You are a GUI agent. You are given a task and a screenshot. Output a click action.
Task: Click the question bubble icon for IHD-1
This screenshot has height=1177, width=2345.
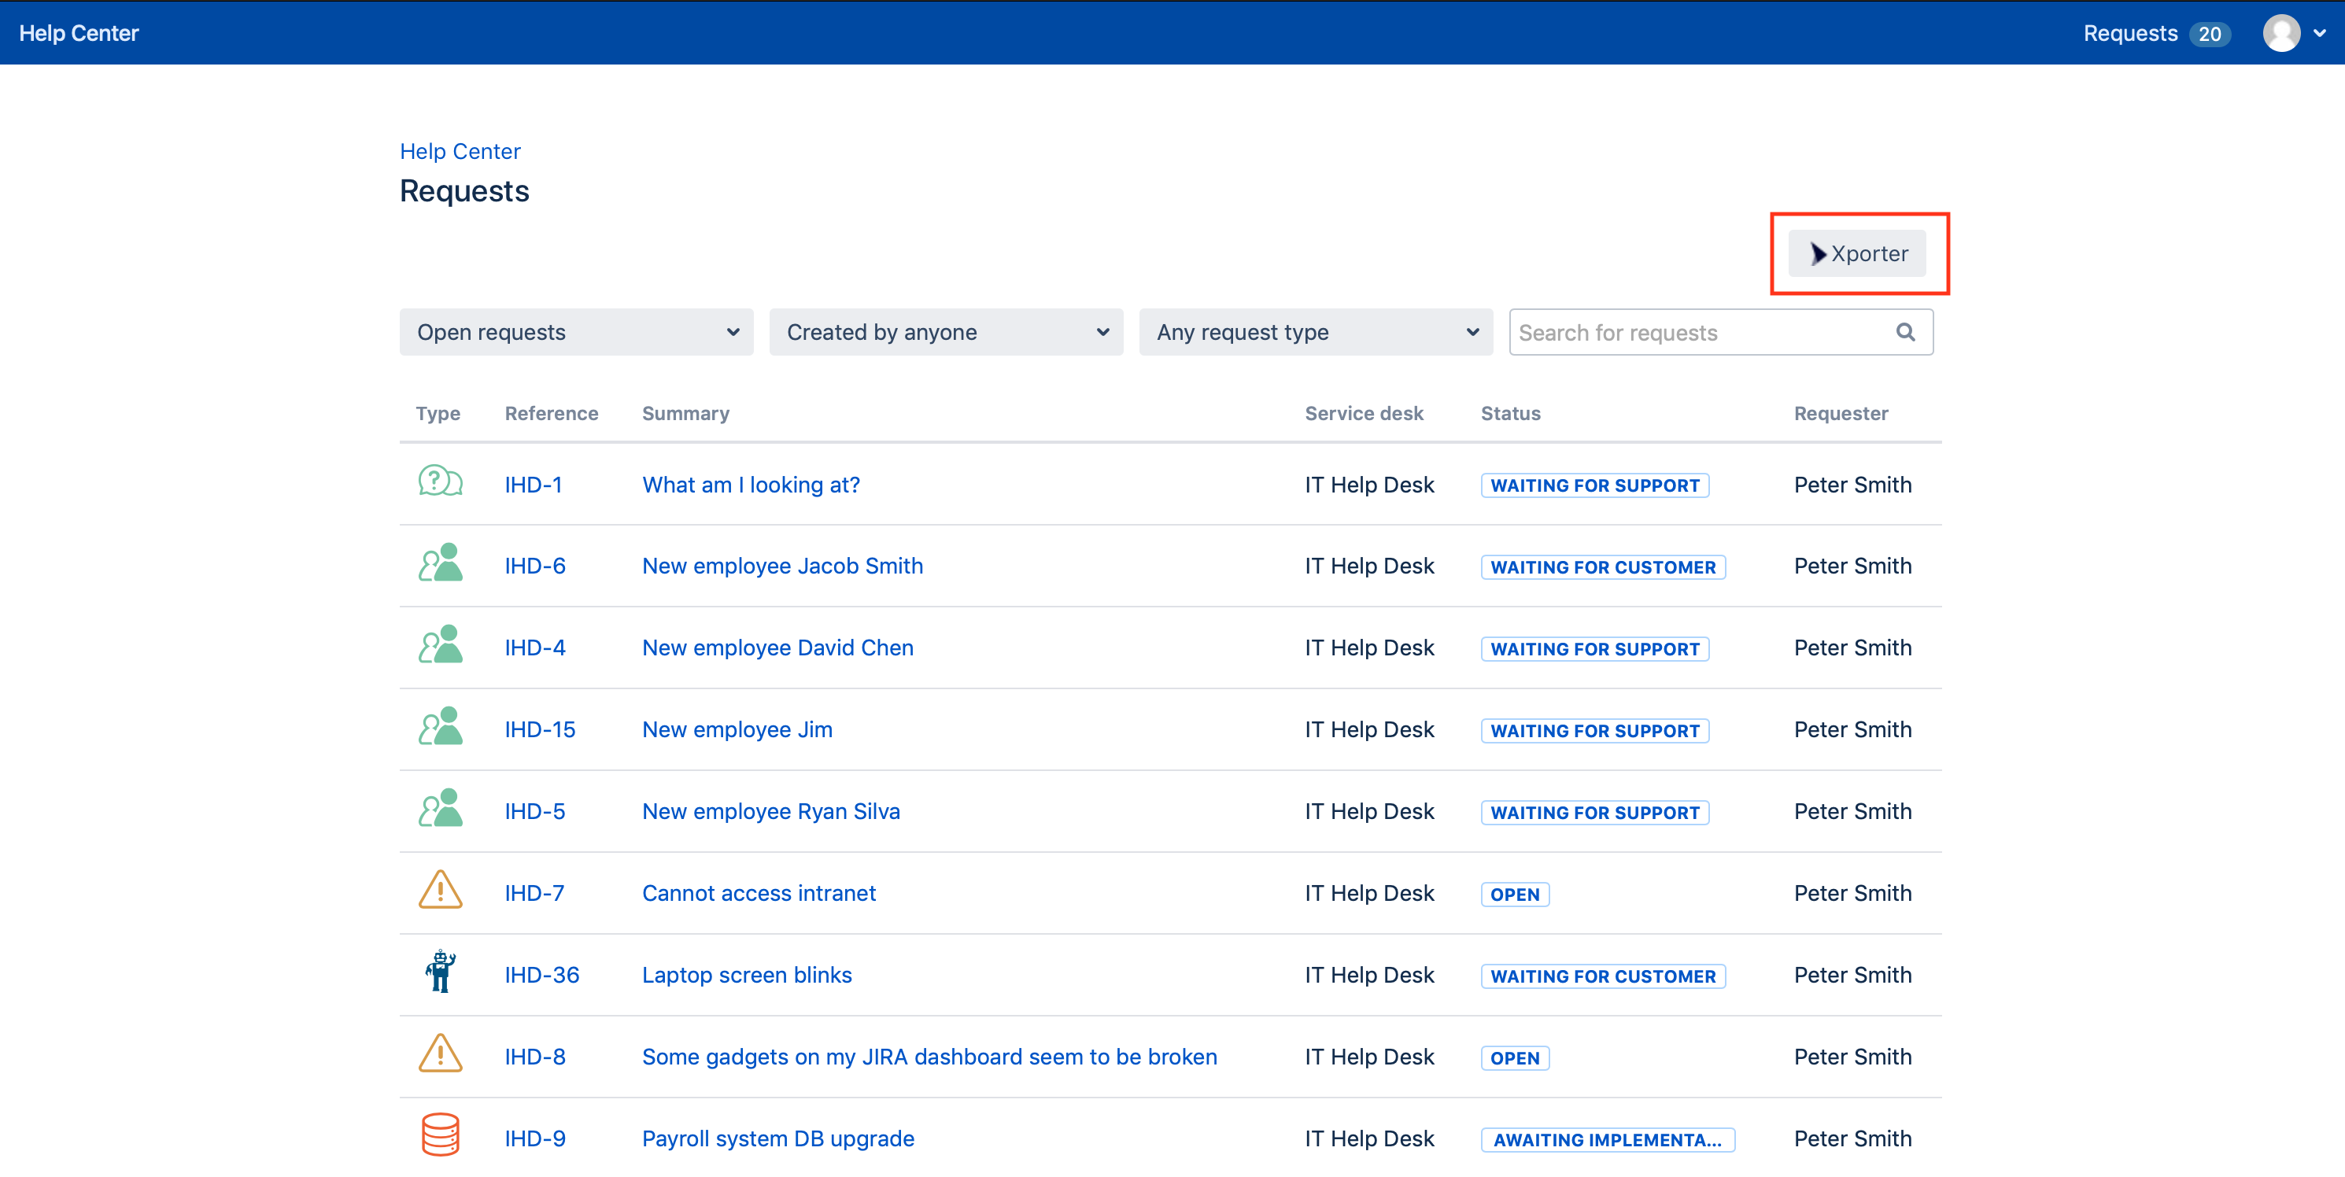pyautogui.click(x=440, y=482)
